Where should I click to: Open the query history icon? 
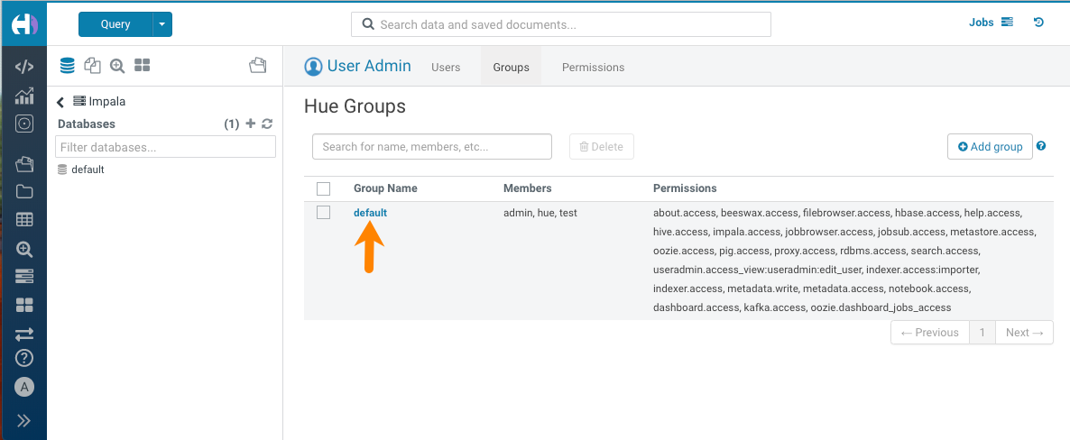coord(1038,23)
